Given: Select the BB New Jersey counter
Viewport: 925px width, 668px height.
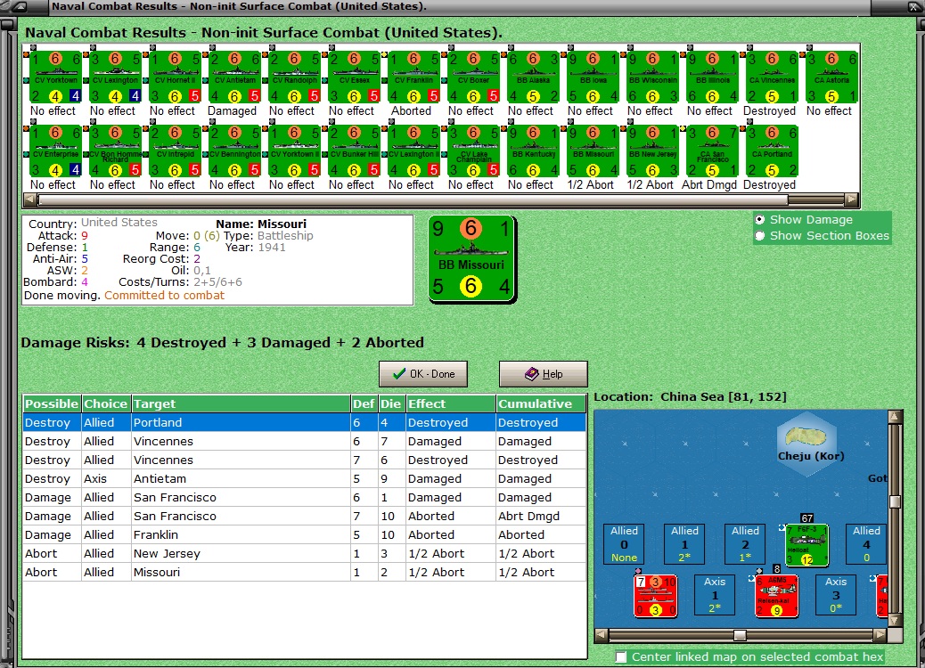Looking at the screenshot, I should tap(652, 151).
